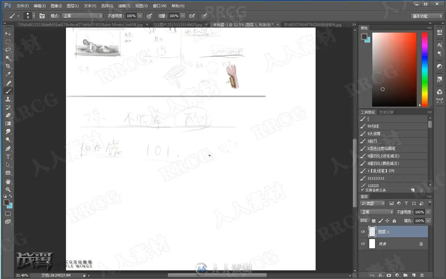
Task: Select the Horizontal Type tool
Action: tap(8, 157)
